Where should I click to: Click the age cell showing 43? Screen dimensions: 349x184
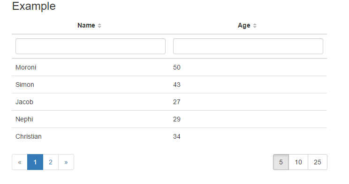point(248,85)
